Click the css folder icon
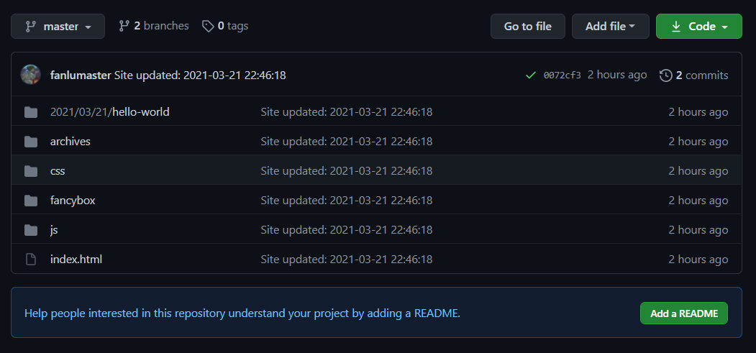 31,171
